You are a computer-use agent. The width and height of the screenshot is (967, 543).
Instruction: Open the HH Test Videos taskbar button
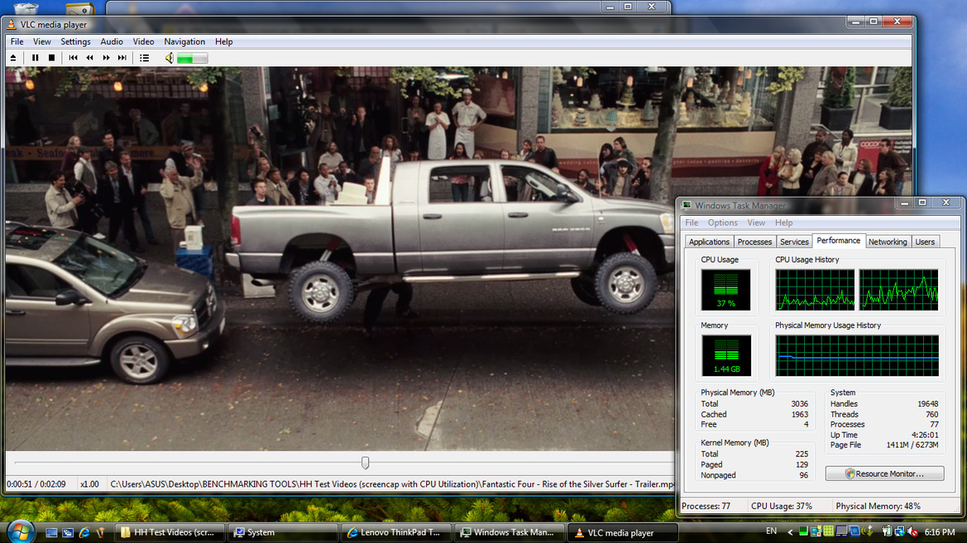(169, 532)
